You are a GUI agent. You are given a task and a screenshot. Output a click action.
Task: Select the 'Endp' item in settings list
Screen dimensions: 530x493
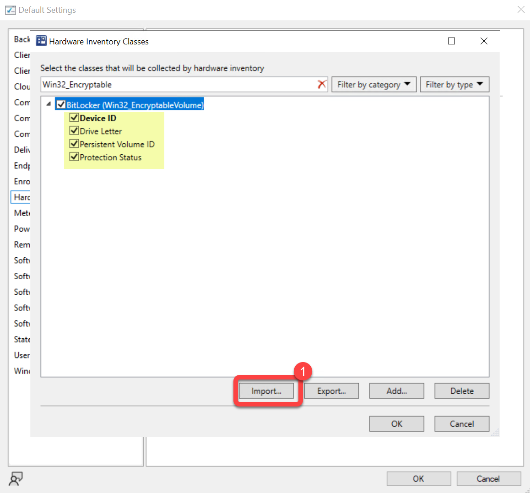coord(22,165)
